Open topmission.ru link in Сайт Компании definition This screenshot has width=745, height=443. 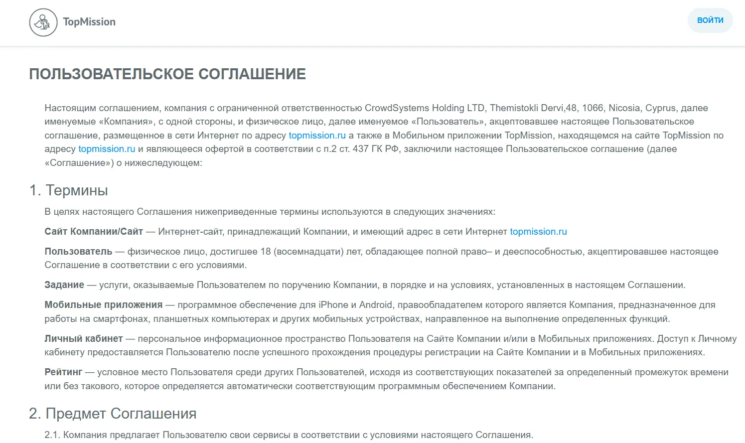click(538, 232)
